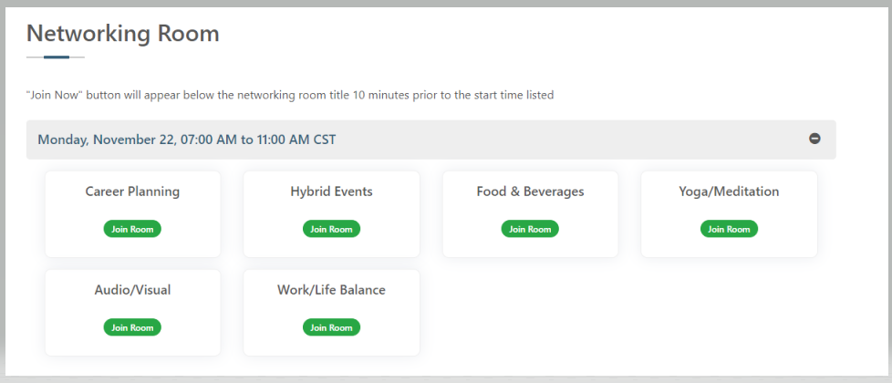Select the Hybrid Events card title
Viewport: 892px width, 383px height.
331,191
